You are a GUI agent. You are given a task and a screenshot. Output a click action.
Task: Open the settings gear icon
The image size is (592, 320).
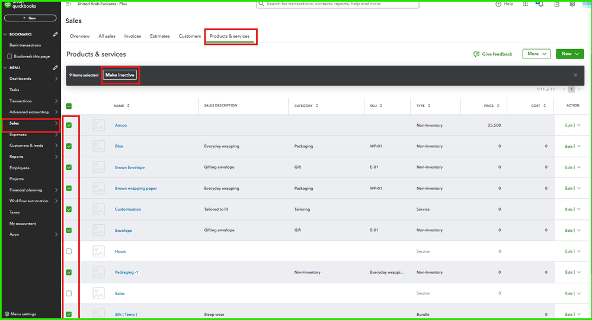(x=572, y=4)
